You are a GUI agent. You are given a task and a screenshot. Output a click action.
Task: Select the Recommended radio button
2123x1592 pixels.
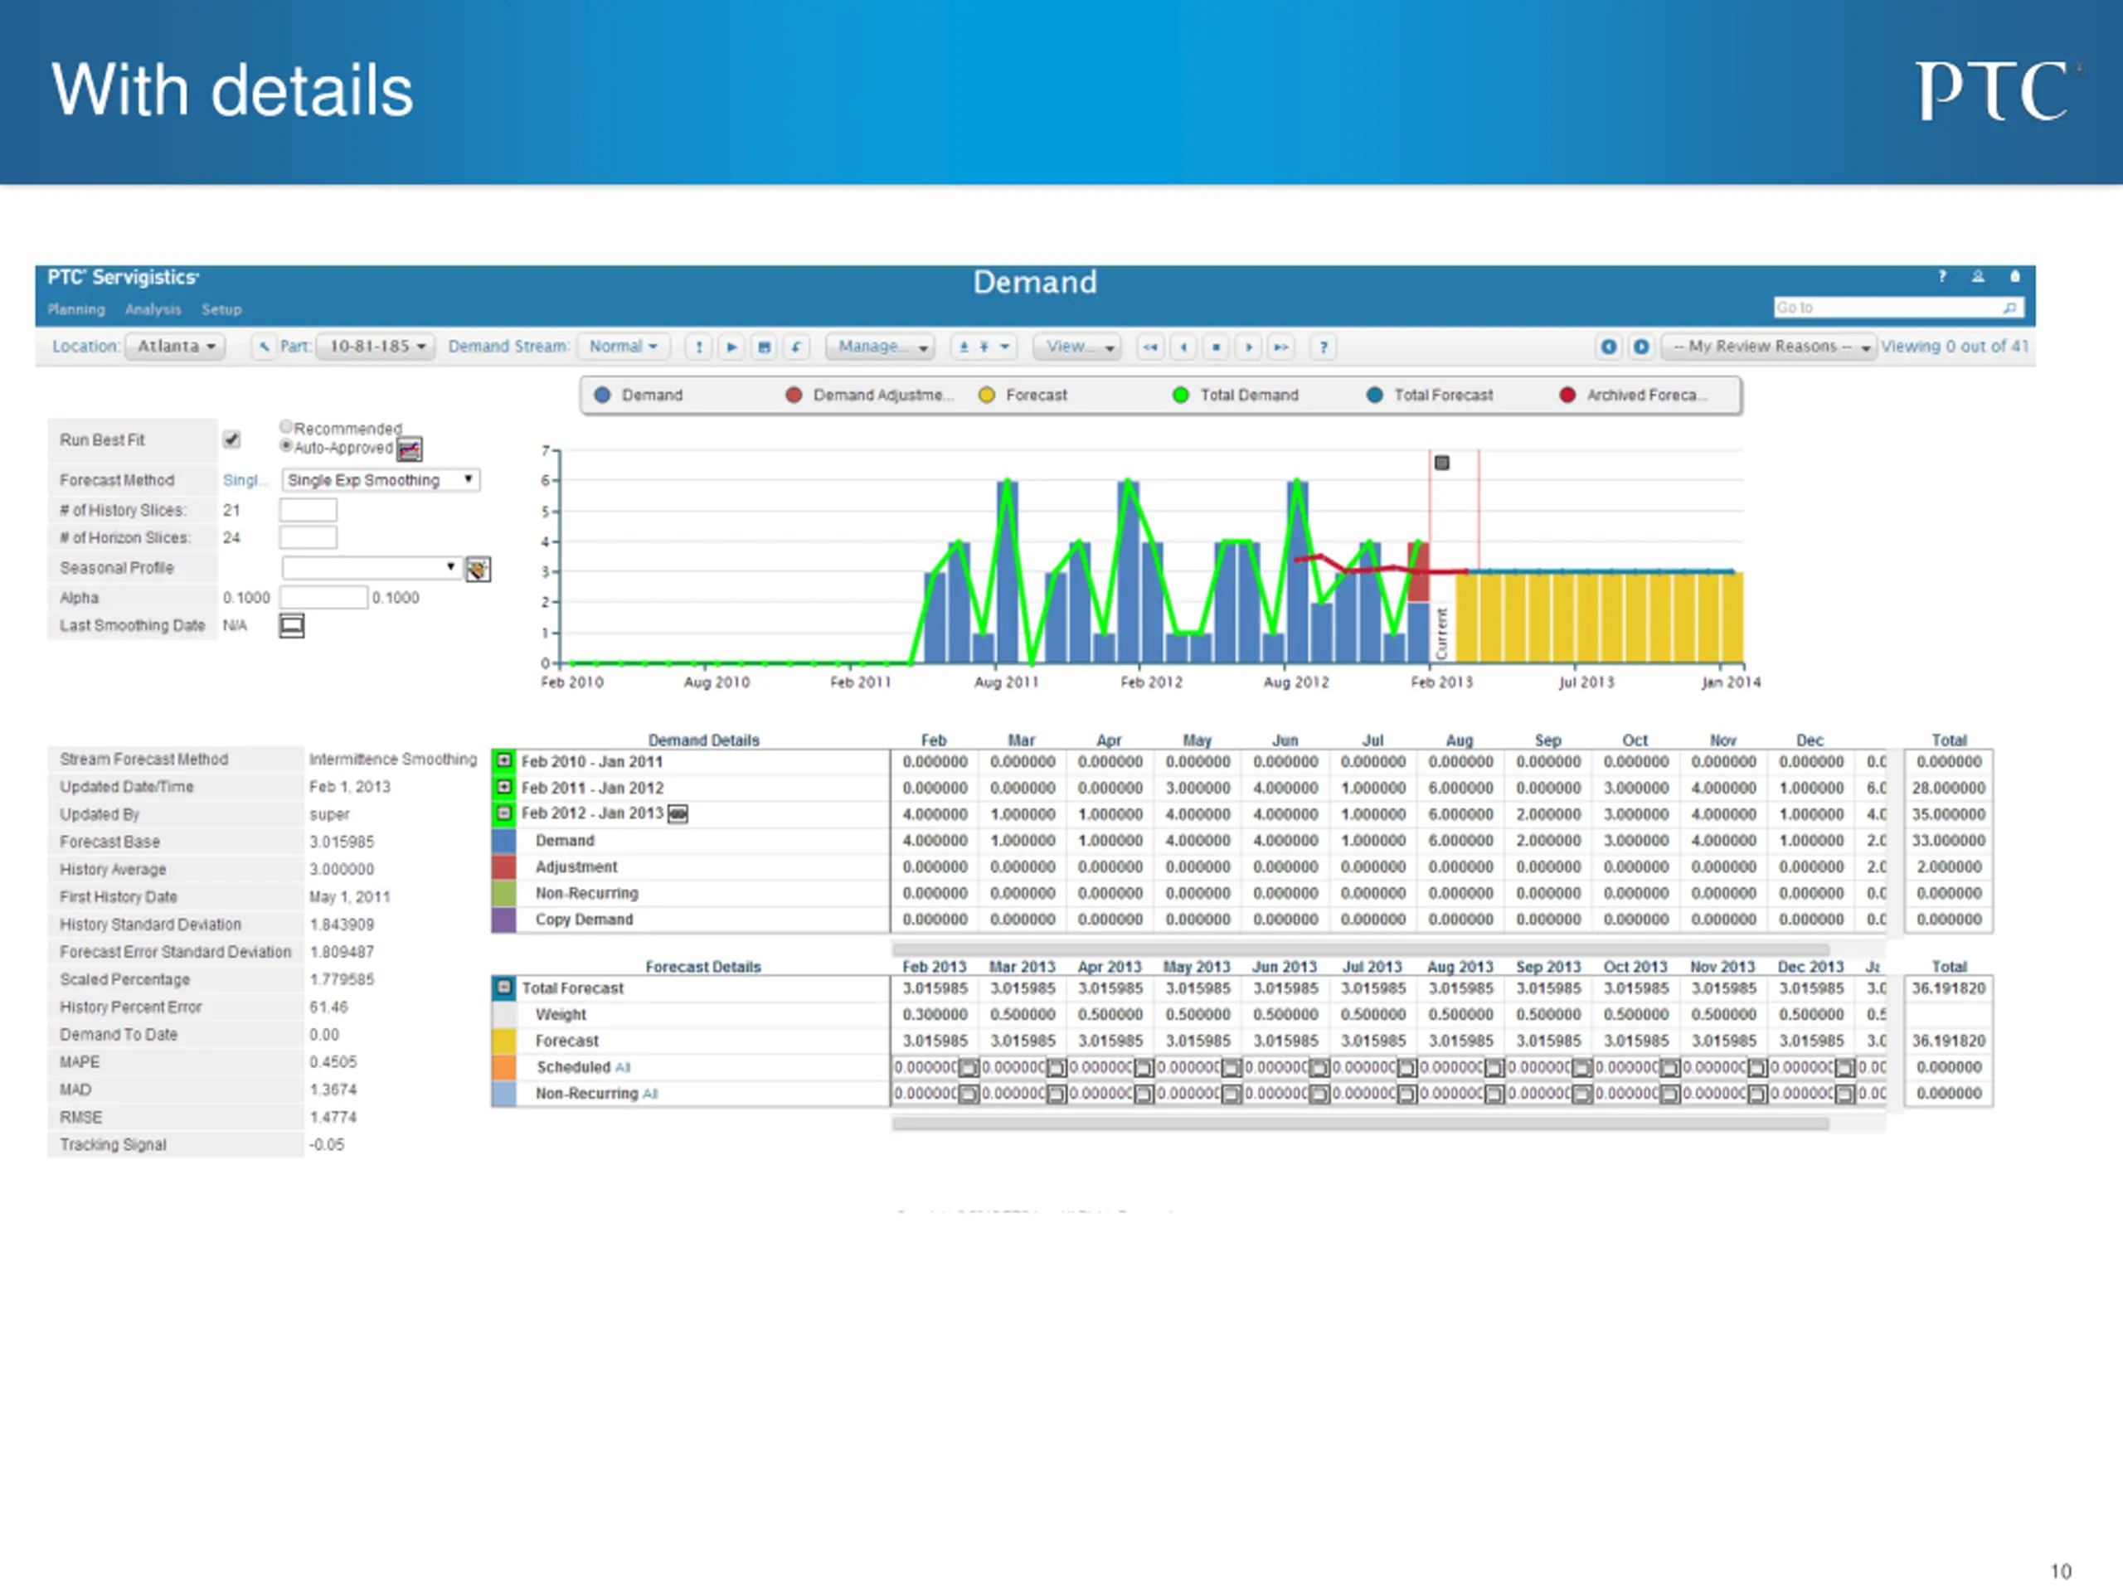(286, 426)
